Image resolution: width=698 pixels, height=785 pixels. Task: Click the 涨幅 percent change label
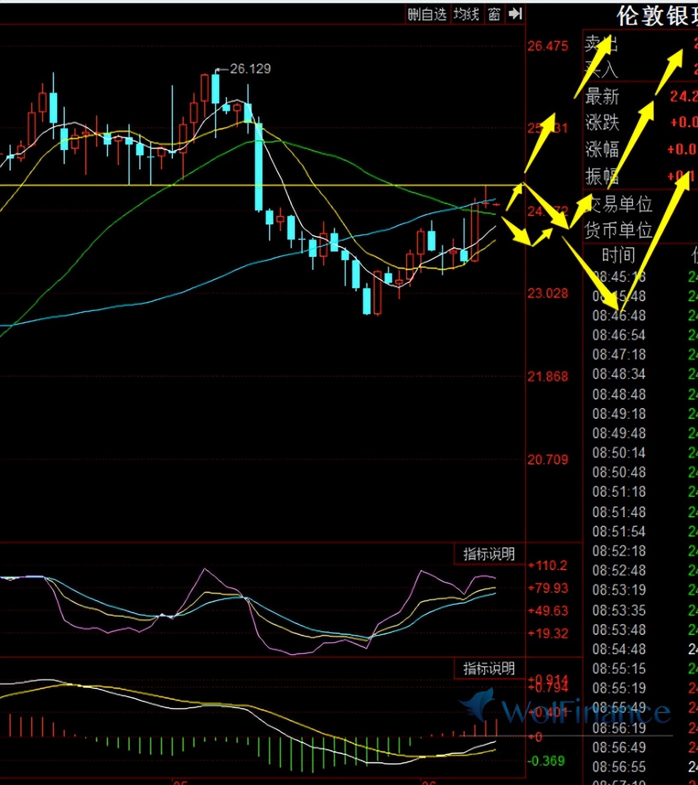point(602,149)
